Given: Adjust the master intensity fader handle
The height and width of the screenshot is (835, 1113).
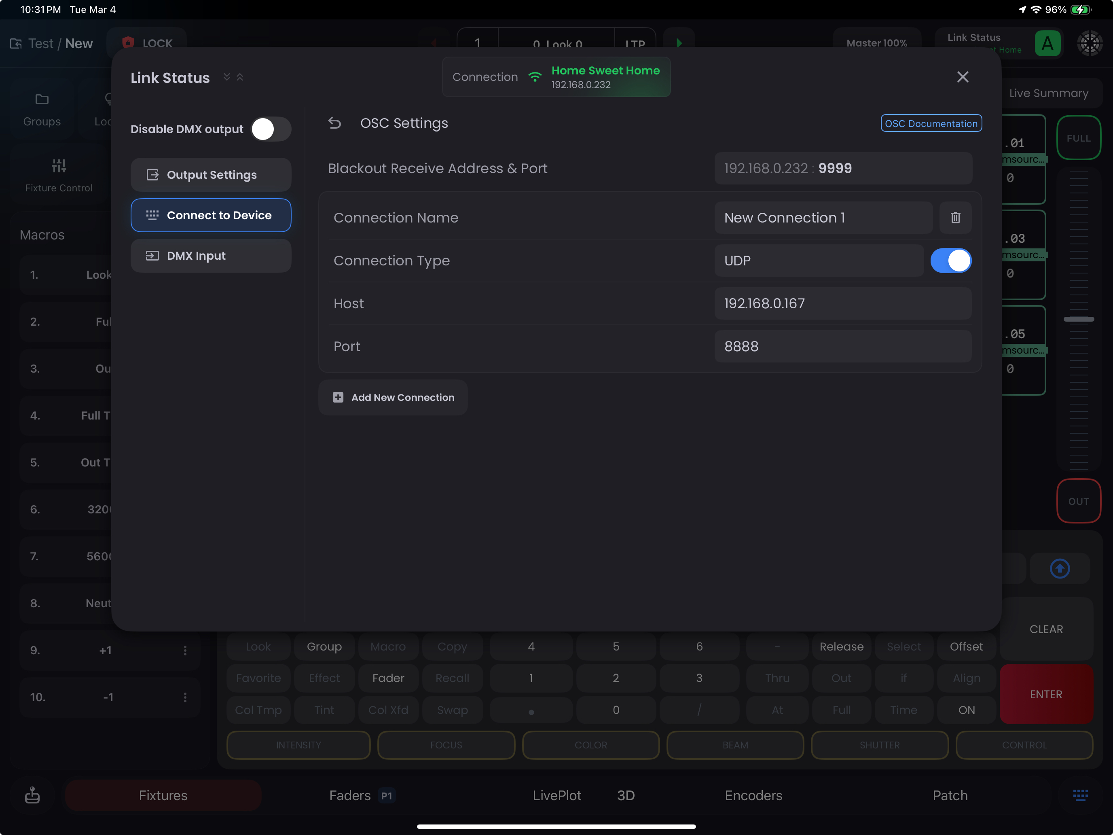Looking at the screenshot, I should pyautogui.click(x=1078, y=319).
